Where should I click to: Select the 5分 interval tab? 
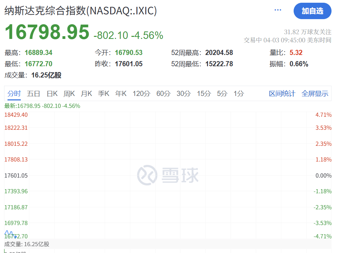tap(222, 93)
